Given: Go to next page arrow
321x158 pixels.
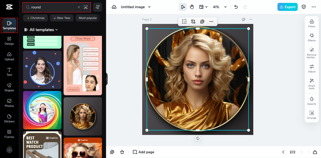Looking at the screenshot, I should [302, 152].
